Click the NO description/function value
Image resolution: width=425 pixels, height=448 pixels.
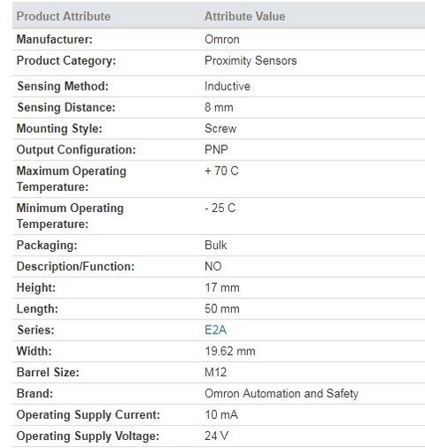coord(213,266)
